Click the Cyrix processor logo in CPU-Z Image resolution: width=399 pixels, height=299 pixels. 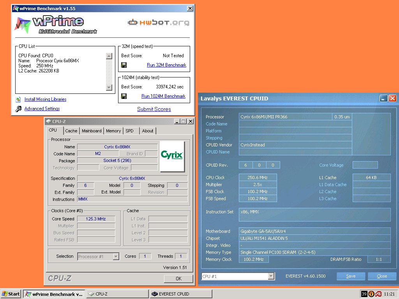tap(172, 156)
